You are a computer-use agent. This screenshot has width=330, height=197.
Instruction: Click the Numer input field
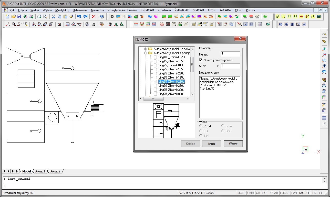point(230,54)
